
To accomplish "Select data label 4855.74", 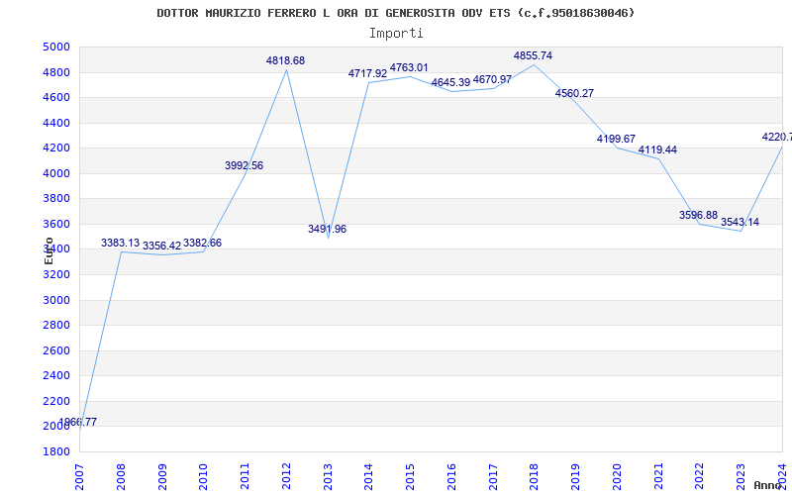I will point(533,56).
